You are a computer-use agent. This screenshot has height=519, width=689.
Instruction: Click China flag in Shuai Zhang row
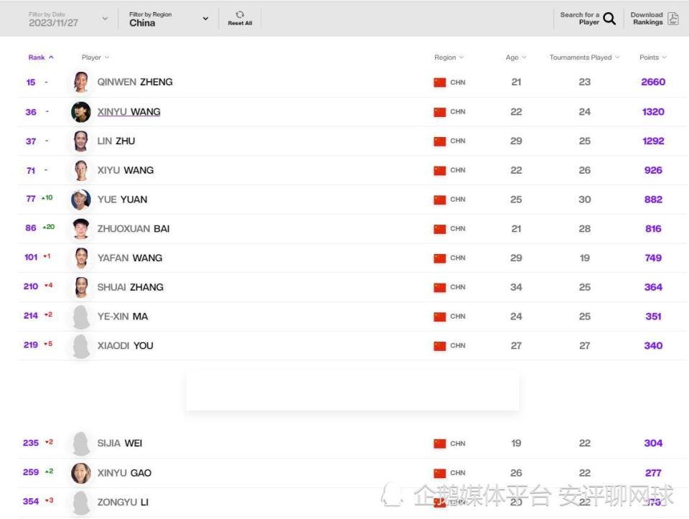pos(440,287)
